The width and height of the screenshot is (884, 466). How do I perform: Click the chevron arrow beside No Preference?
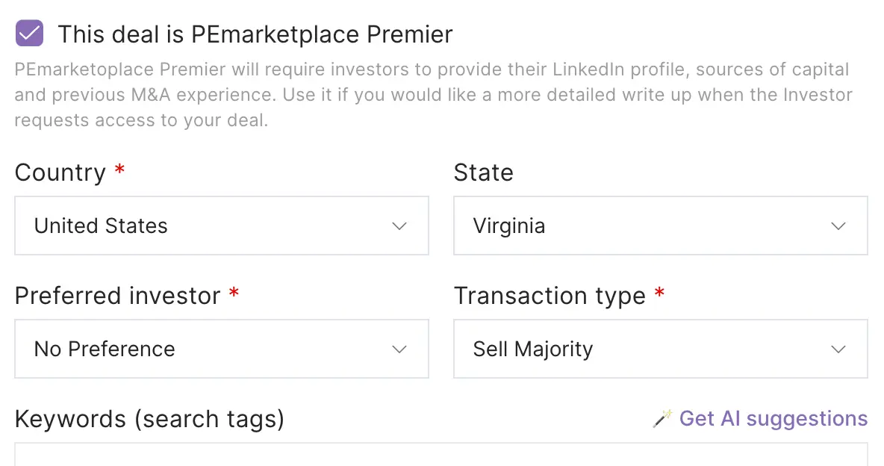pyautogui.click(x=399, y=349)
